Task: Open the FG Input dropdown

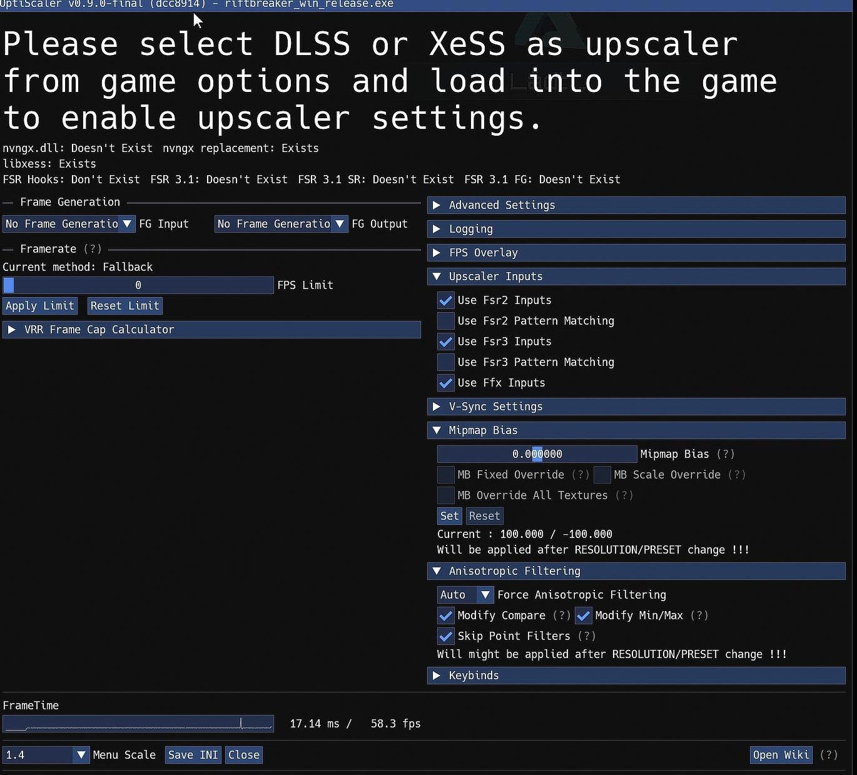Action: point(69,224)
